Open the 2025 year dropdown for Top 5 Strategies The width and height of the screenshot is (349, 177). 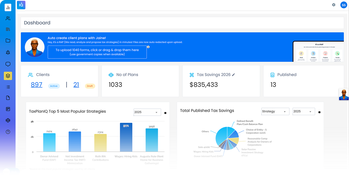[147, 112]
